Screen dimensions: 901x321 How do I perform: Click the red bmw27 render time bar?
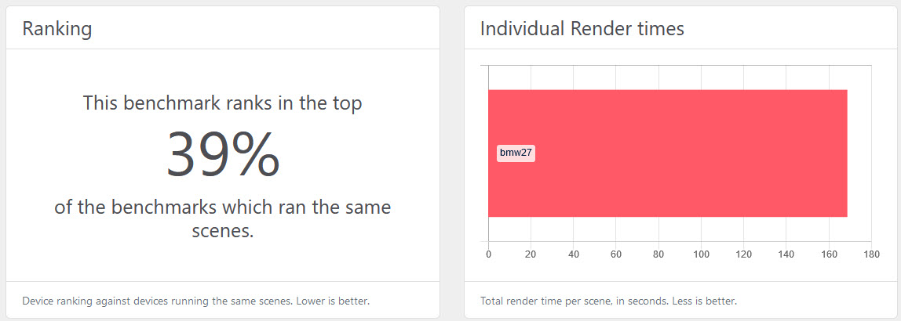(x=668, y=153)
